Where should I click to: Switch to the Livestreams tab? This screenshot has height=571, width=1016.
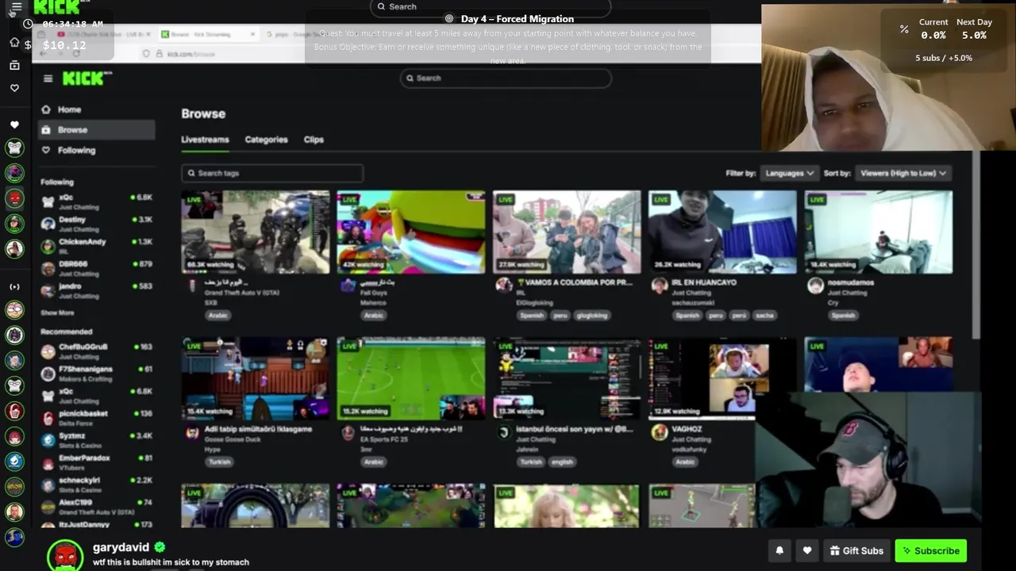pos(205,140)
